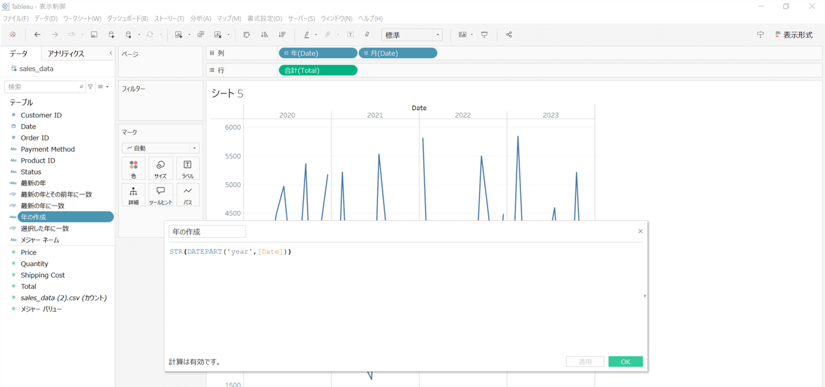Open the highlight dropdown arrow

coord(316,35)
